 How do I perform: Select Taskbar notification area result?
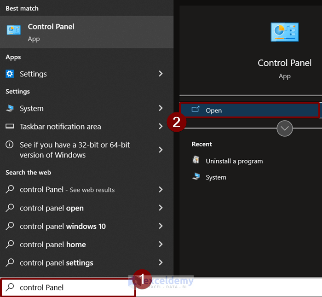pyautogui.click(x=86, y=127)
